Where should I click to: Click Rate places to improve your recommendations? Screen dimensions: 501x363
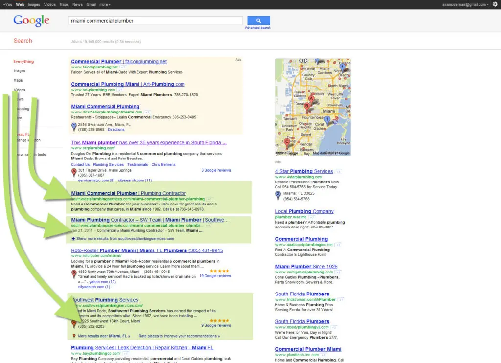pyautogui.click(x=179, y=336)
